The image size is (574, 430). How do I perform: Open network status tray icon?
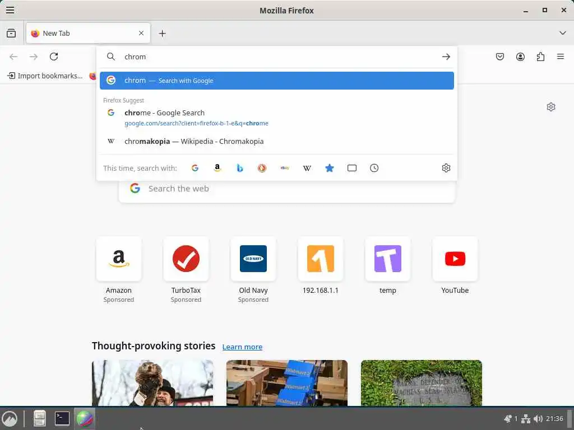tap(526, 419)
